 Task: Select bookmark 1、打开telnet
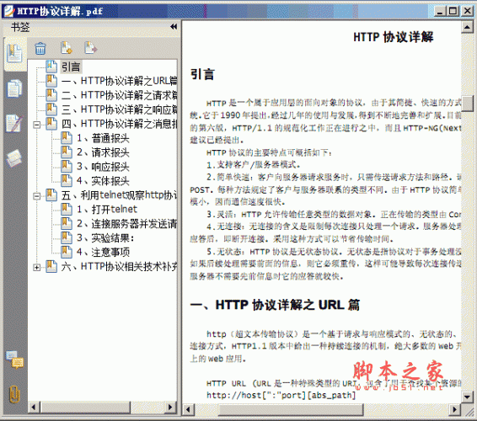(x=107, y=209)
